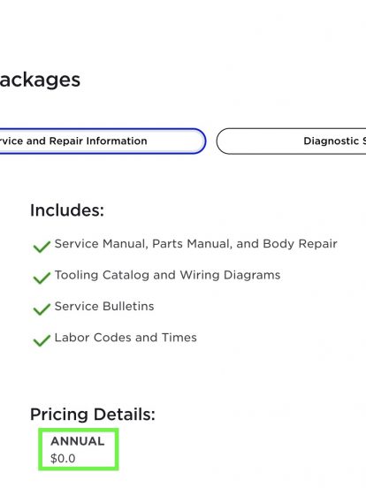Click the 'Parts Manual' text
The height and width of the screenshot is (488, 366).
tap(193, 244)
